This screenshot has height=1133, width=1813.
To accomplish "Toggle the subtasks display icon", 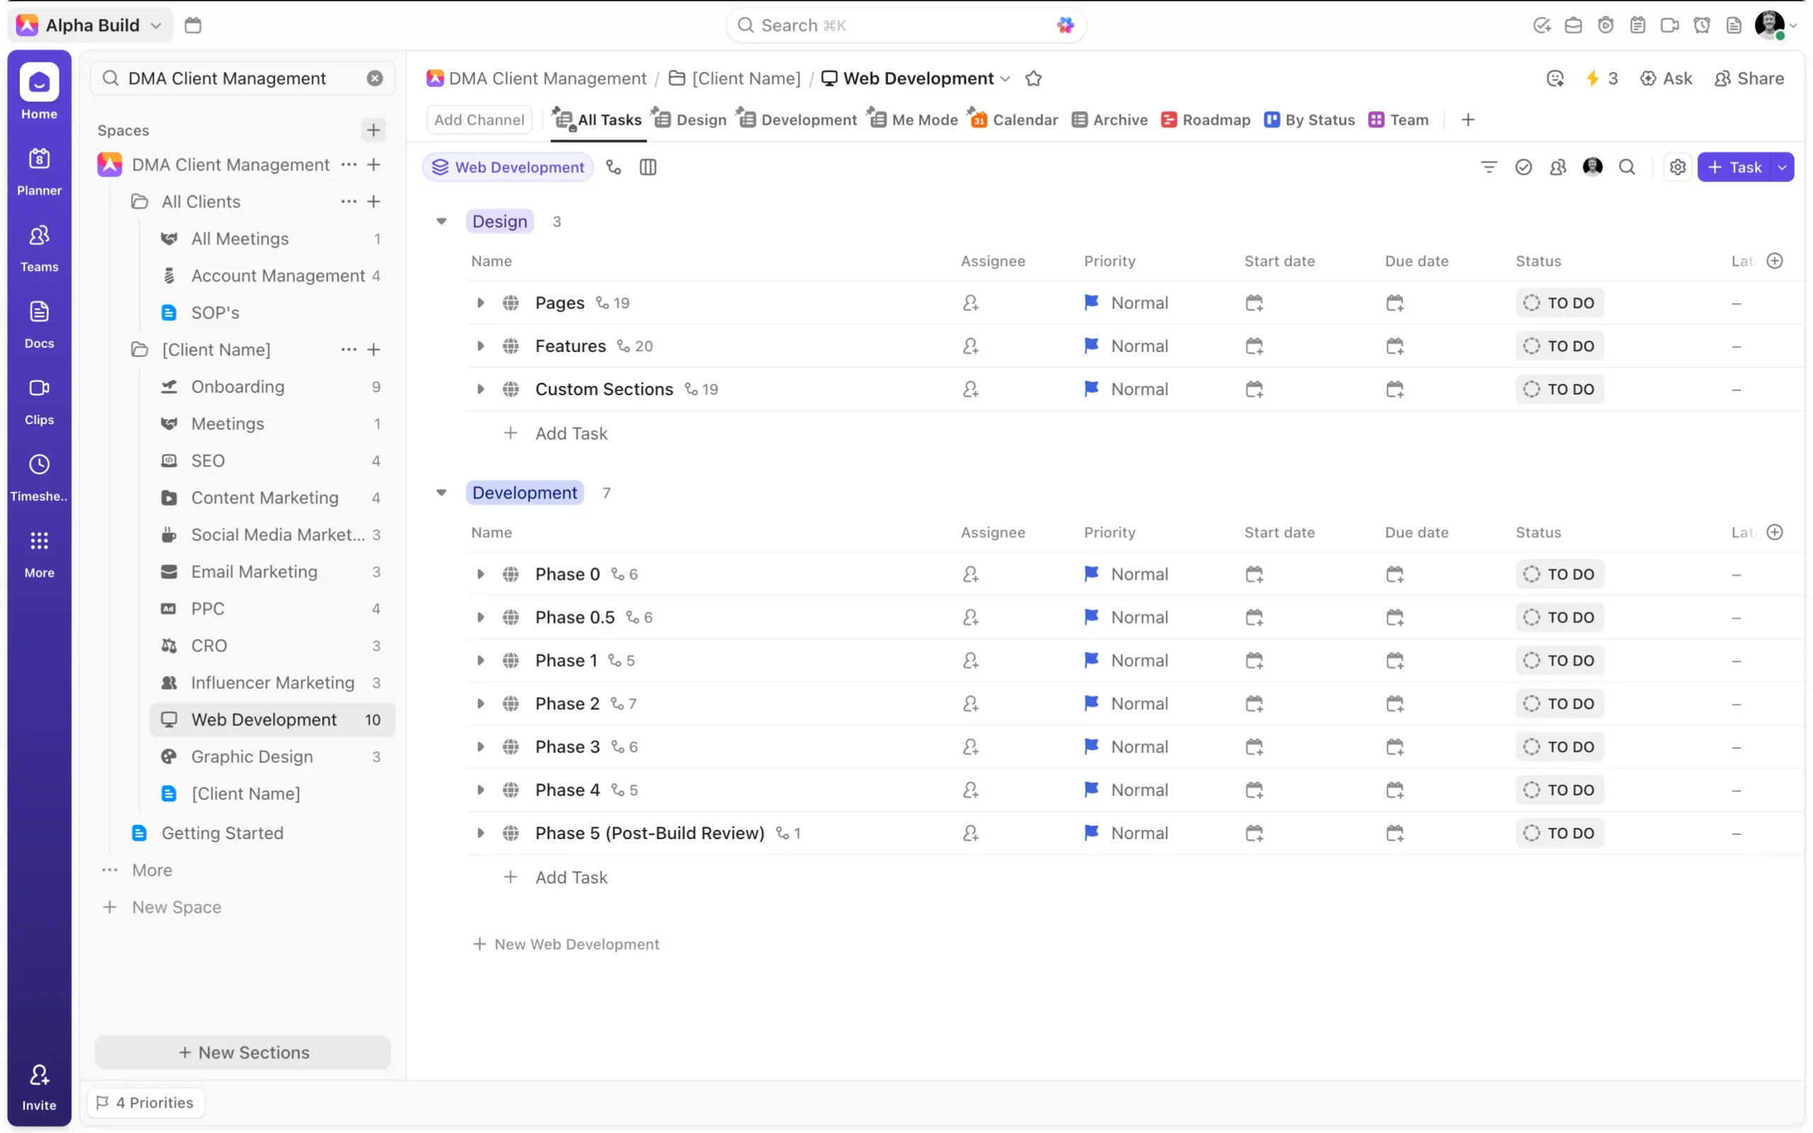I will coord(613,167).
